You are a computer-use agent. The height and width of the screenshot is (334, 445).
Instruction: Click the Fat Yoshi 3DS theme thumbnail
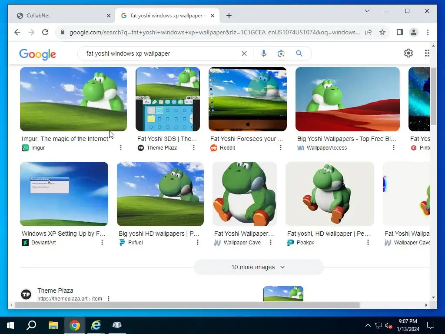(168, 99)
